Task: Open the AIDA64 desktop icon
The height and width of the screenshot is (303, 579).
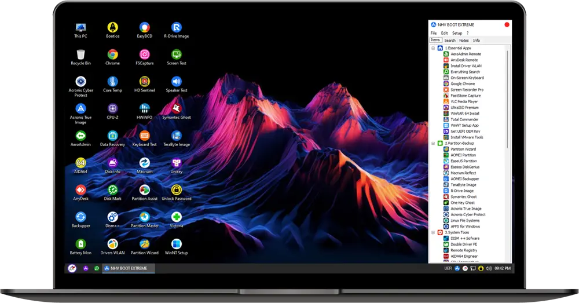Action: (x=80, y=166)
